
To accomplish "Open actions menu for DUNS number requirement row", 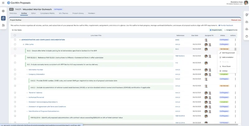I will [x=235, y=79].
